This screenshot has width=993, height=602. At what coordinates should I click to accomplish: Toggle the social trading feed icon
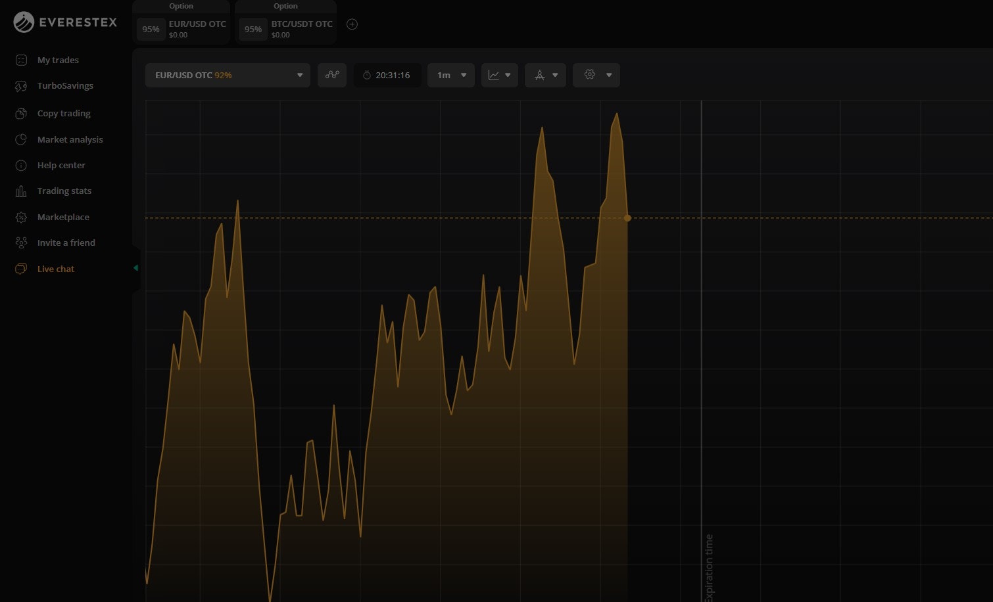[332, 75]
